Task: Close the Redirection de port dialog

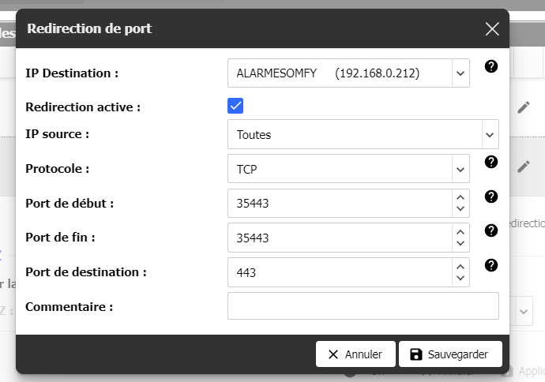Action: [x=492, y=29]
